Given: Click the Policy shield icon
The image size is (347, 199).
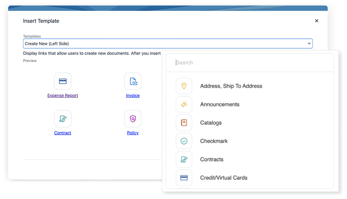Looking at the screenshot, I should [x=133, y=119].
